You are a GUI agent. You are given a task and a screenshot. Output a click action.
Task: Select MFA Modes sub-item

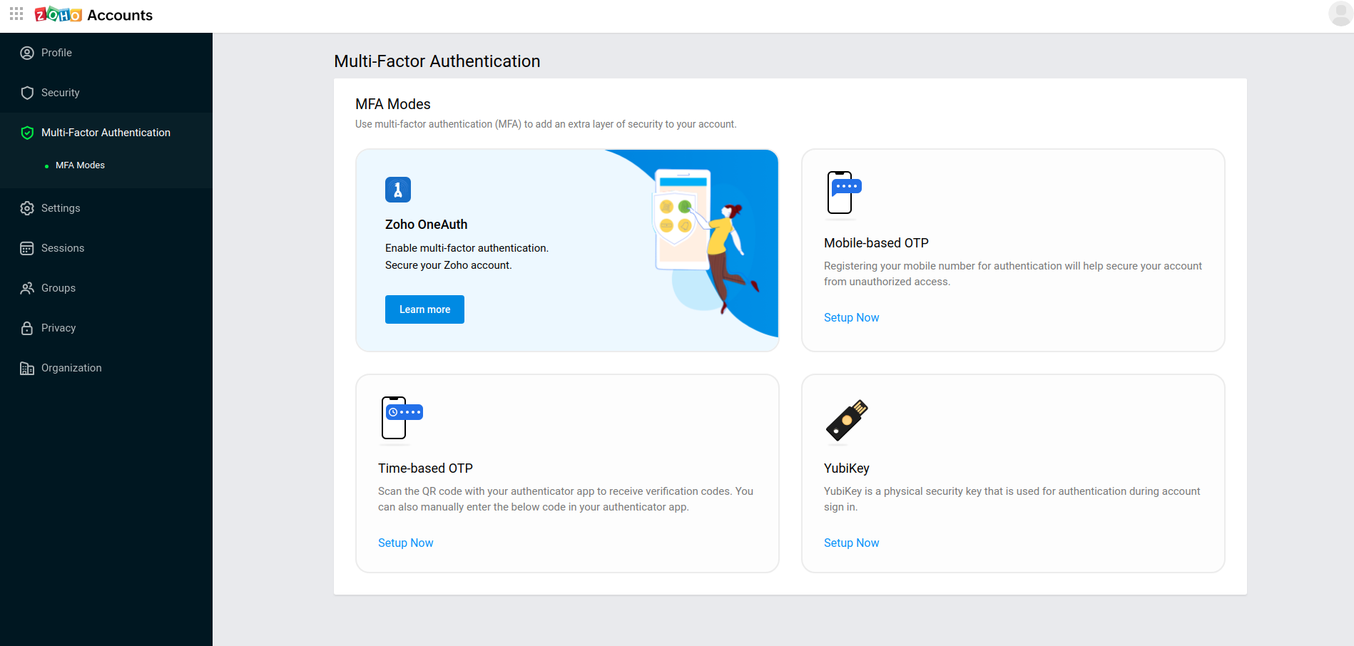pyautogui.click(x=80, y=165)
